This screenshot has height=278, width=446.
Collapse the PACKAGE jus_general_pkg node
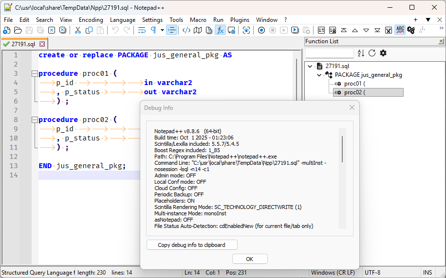(x=319, y=75)
